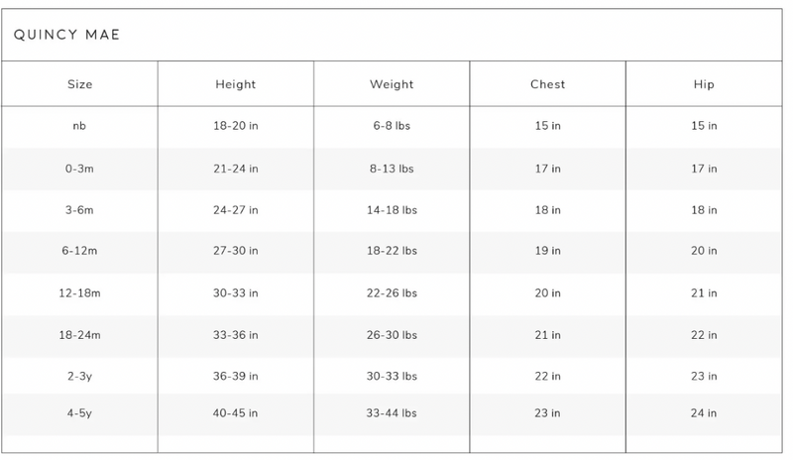Click the 3-6m size cell
Screen dimensions: 793x460
(79, 210)
